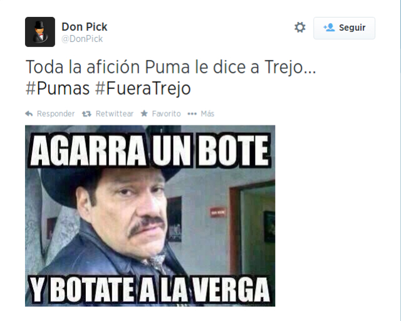Select the Responder text link
Viewport: 401px width, 321px height.
click(x=56, y=113)
